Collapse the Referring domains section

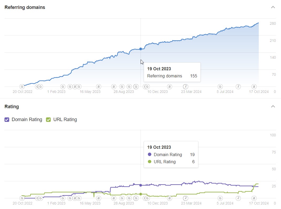pyautogui.click(x=273, y=7)
